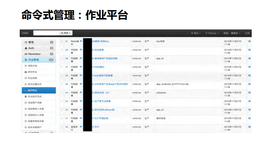This screenshot has width=274, height=154.
Task: Tick the checkbox for row 53
Action: coord(62,101)
